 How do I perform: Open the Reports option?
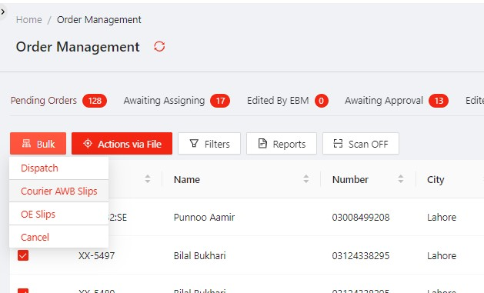pos(281,144)
